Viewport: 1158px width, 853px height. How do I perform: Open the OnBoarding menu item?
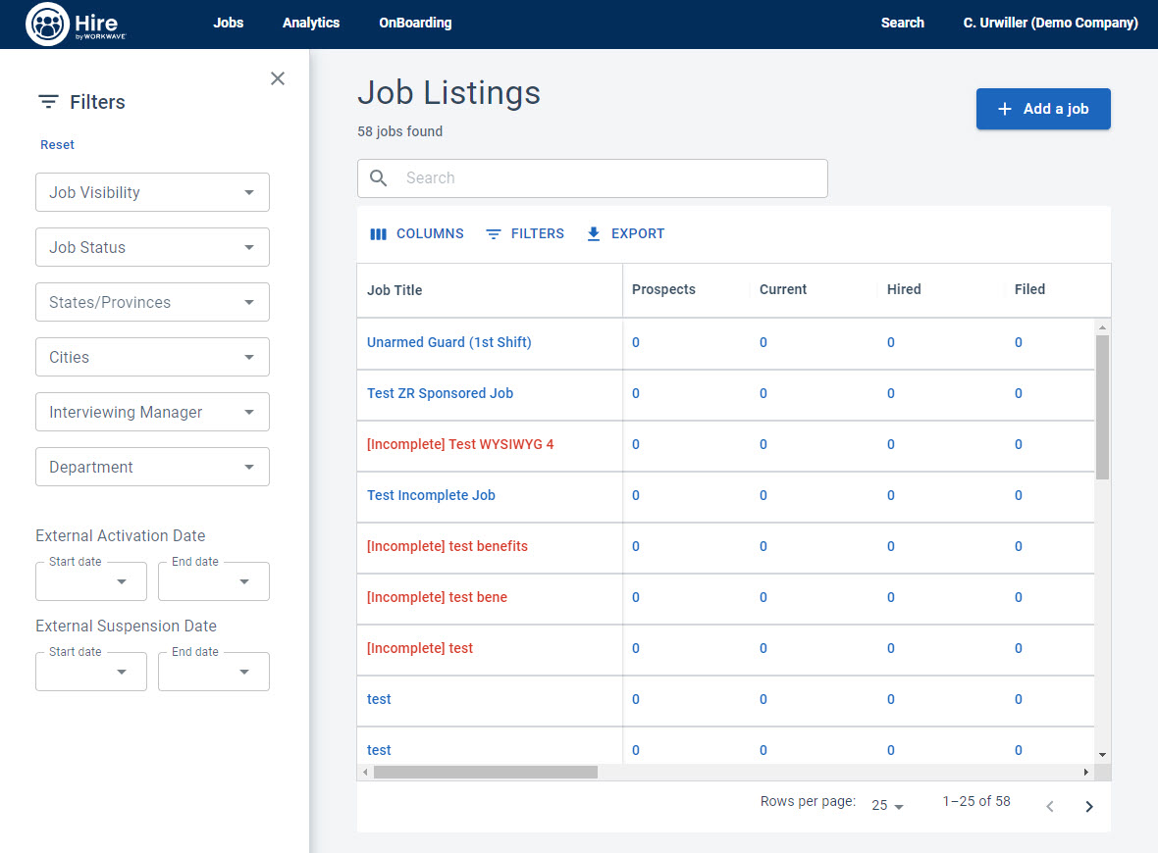tap(415, 23)
